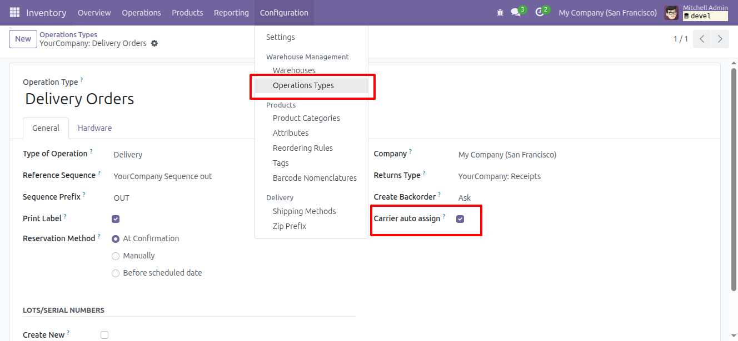Click the Mitchell Admin avatar
Image resolution: width=738 pixels, height=341 pixels.
click(671, 12)
